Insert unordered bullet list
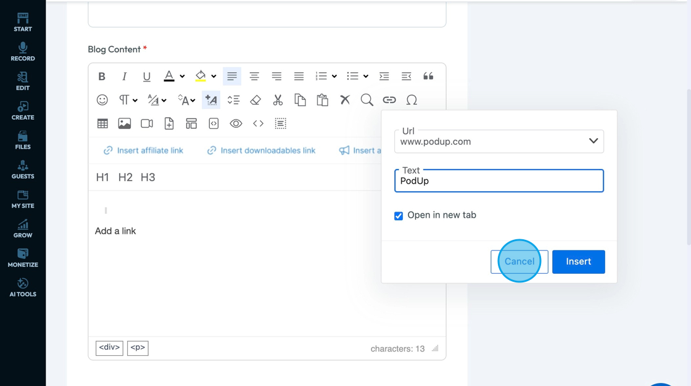Screen dimensions: 691x386 coord(352,76)
